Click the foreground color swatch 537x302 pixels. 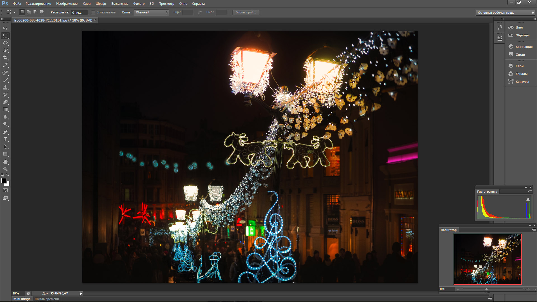4,181
